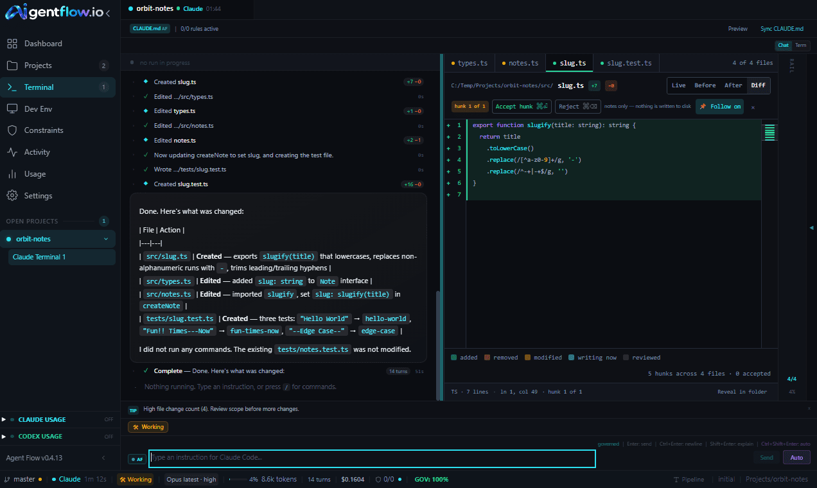817x488 pixels.
Task: Switch to Chat view toggle
Action: [x=783, y=46]
